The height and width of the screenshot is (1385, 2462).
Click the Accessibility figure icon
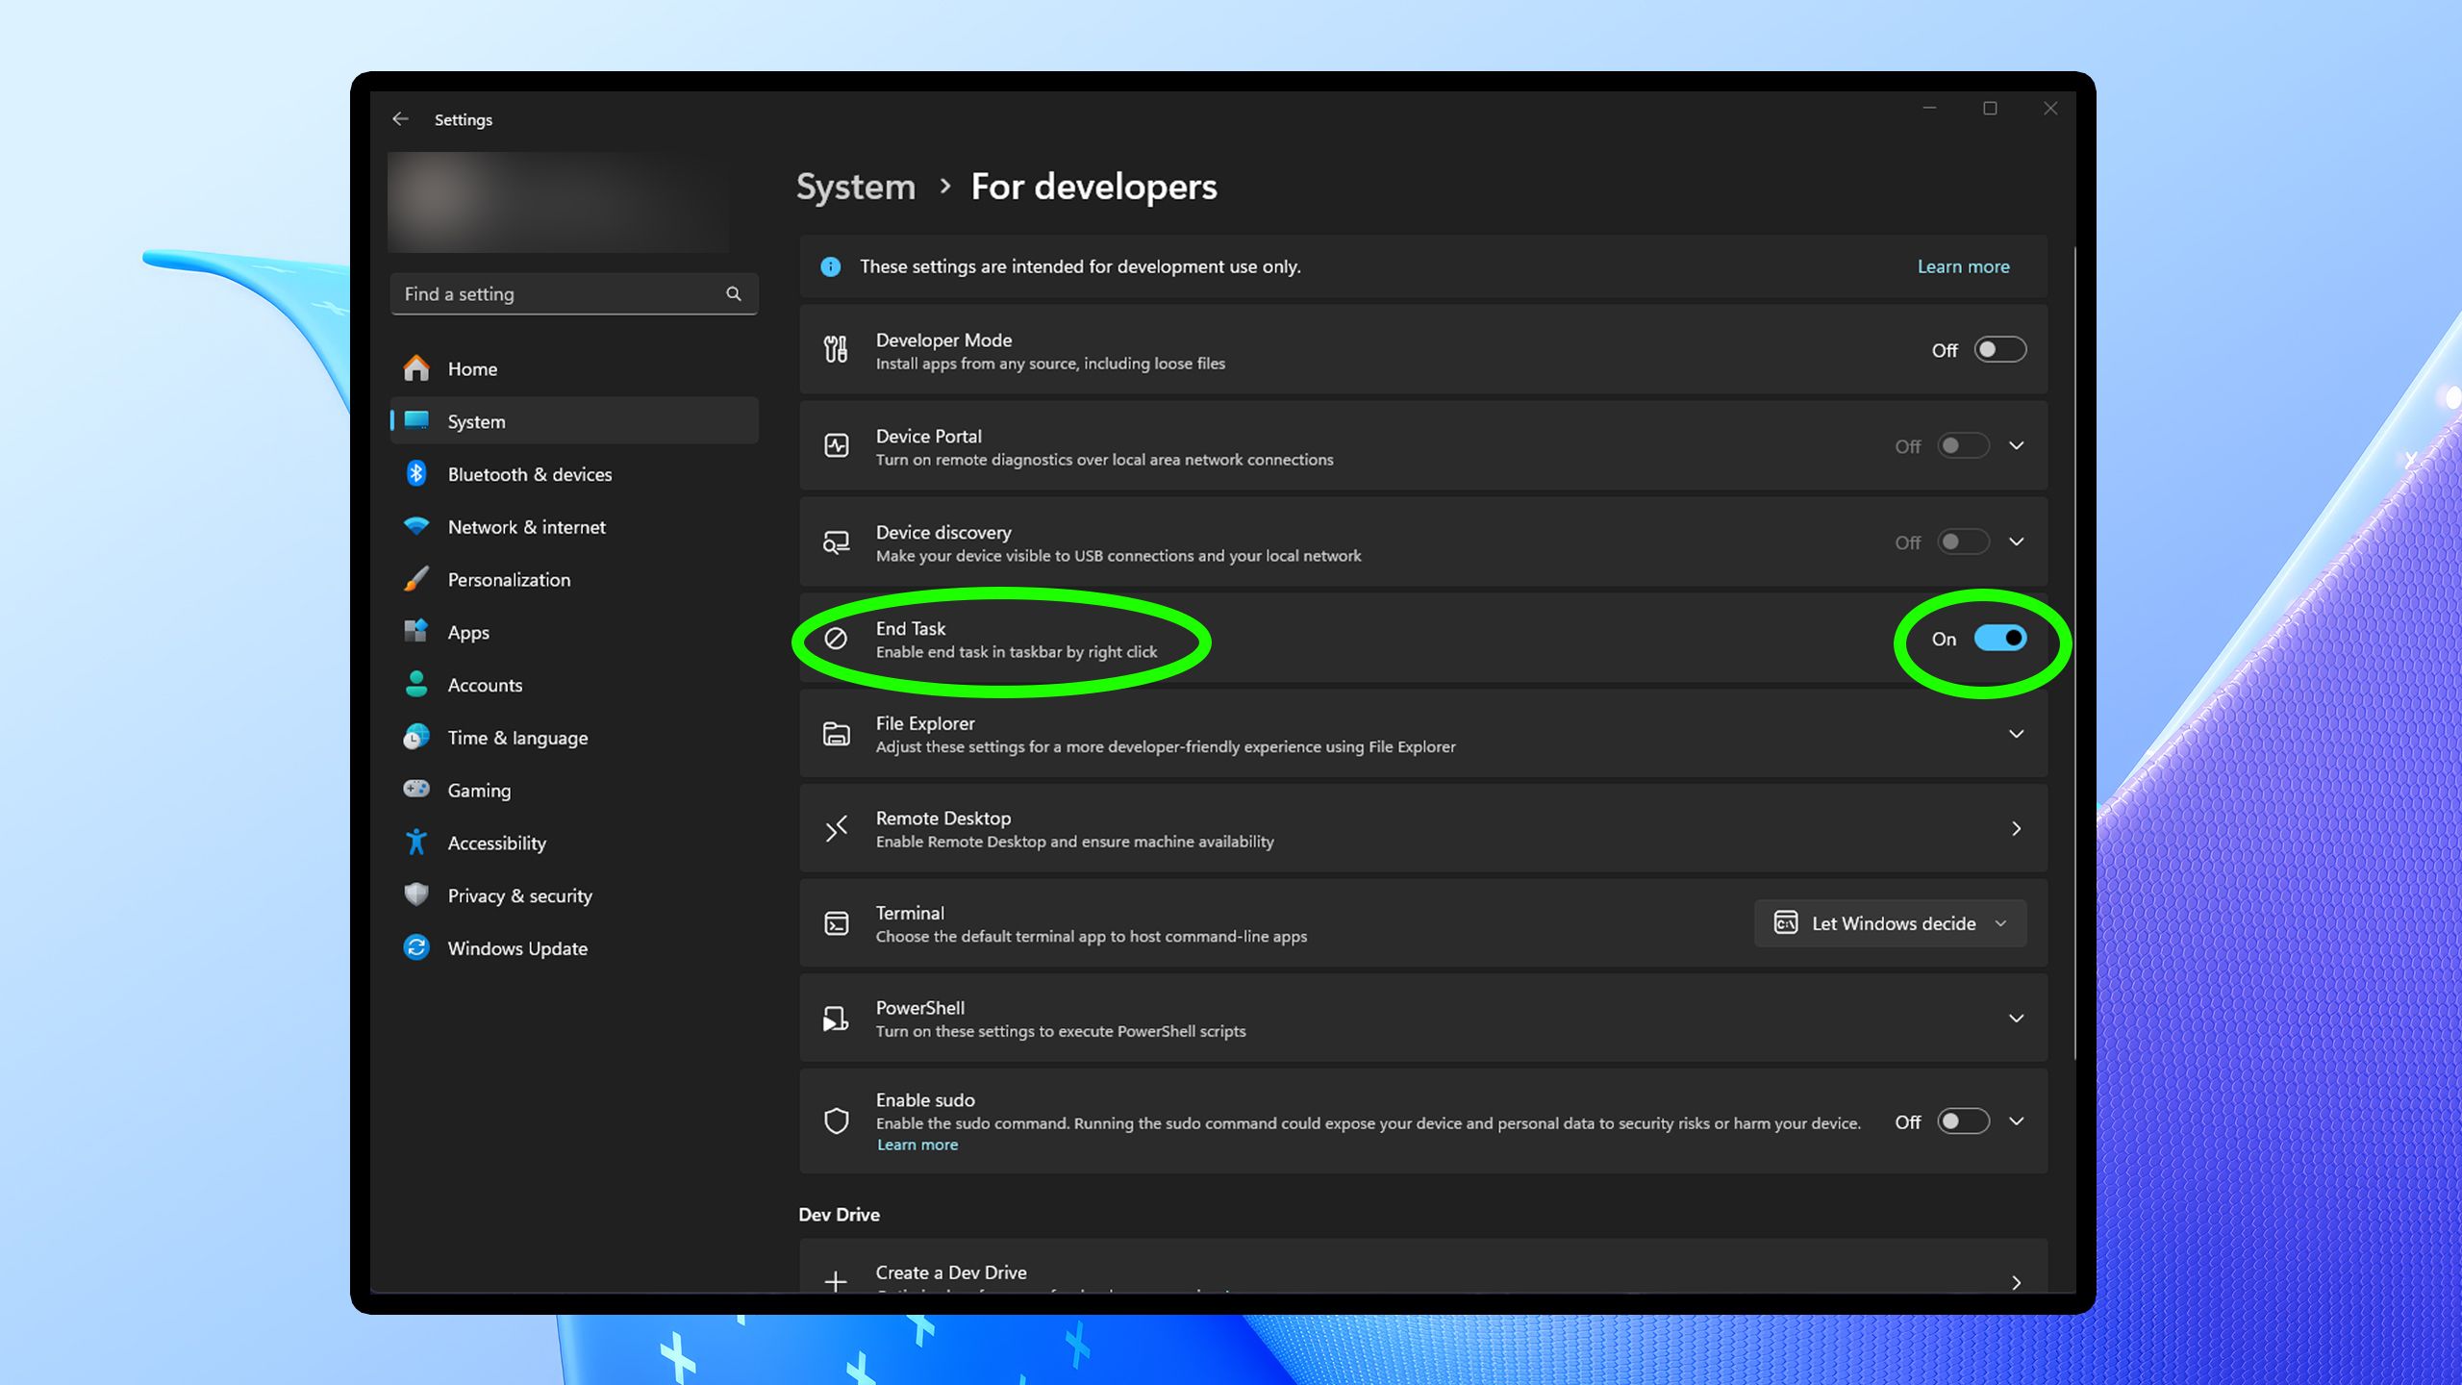(x=416, y=843)
